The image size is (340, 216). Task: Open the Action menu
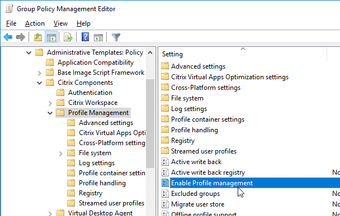point(35,23)
